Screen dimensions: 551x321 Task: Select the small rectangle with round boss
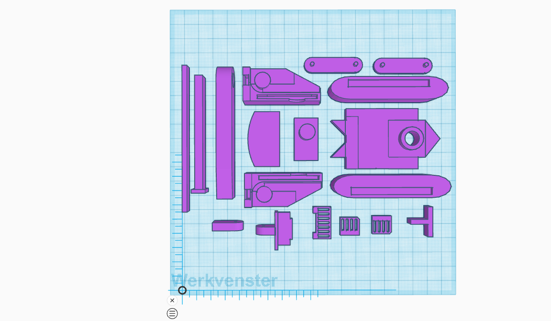[306, 139]
